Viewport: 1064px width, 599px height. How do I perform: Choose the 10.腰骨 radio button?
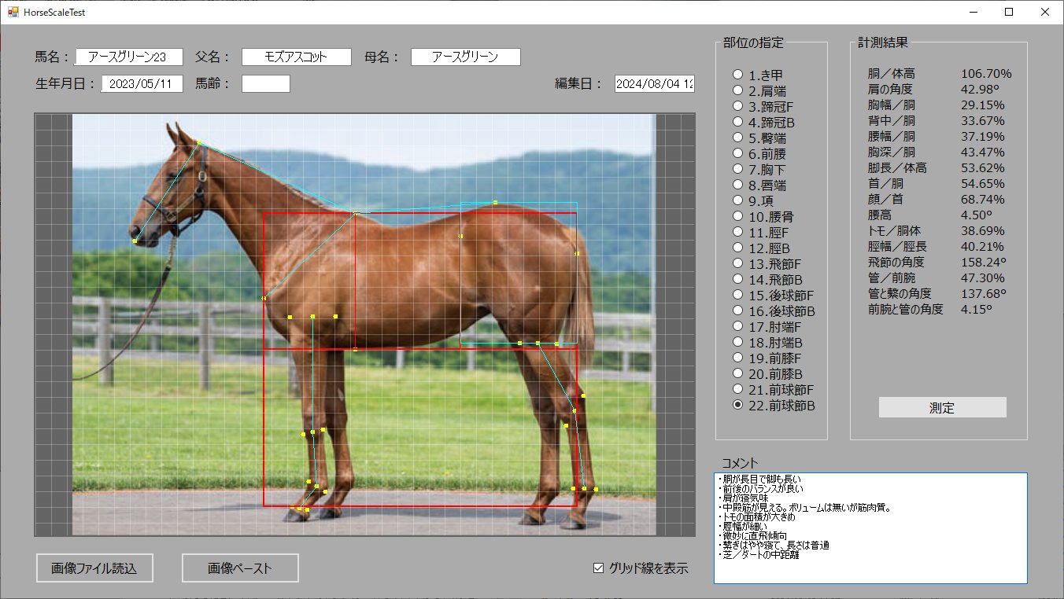pos(737,216)
